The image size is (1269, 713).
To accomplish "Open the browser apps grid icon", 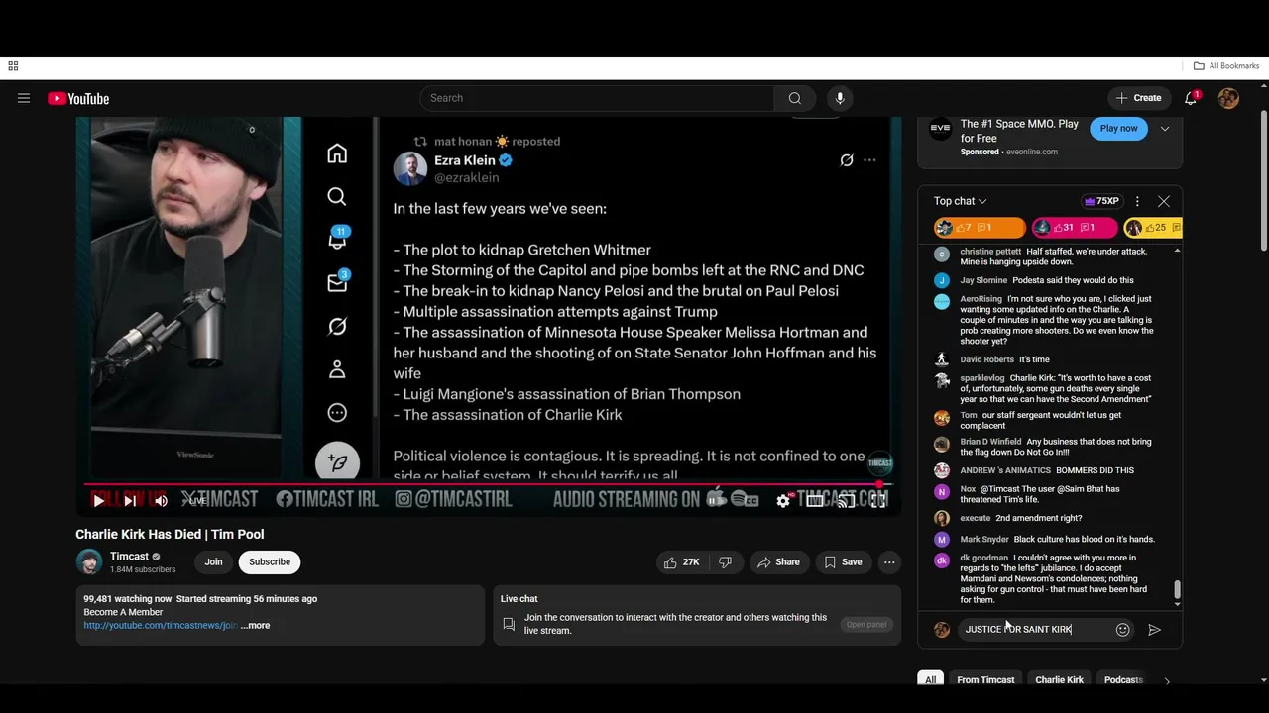I will pyautogui.click(x=13, y=66).
